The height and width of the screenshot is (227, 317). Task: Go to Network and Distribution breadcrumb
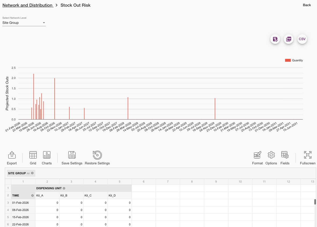(27, 5)
